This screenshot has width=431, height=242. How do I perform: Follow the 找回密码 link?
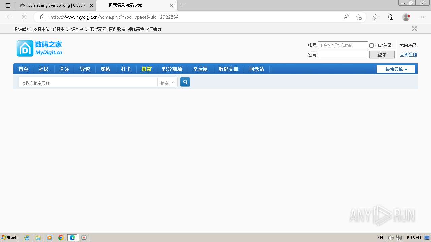click(x=408, y=45)
